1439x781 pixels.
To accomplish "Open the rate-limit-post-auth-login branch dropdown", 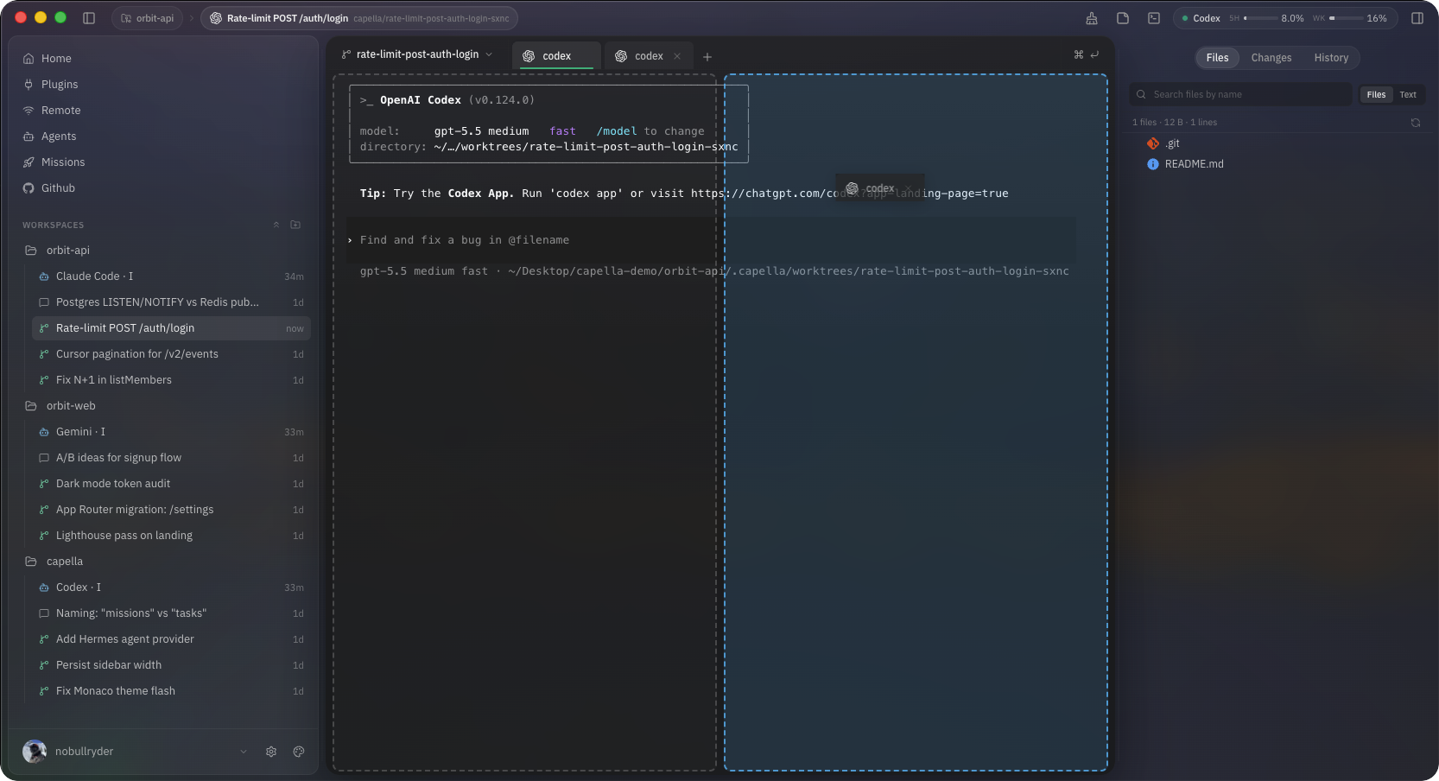I will point(417,54).
